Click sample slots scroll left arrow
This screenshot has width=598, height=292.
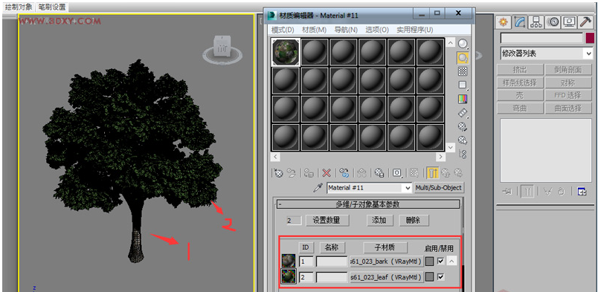[275, 157]
